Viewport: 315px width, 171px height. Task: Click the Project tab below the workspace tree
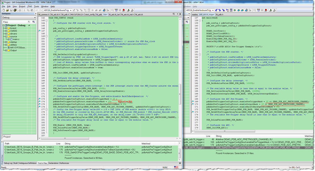pos(7,137)
